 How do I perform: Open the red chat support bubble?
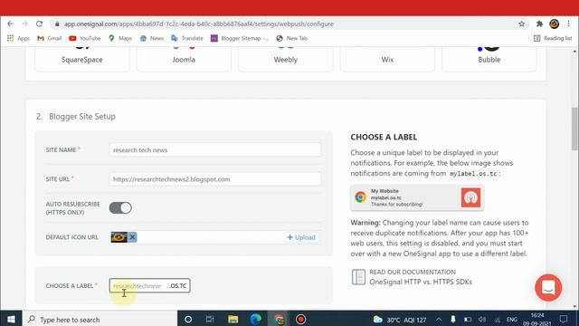pos(548,288)
